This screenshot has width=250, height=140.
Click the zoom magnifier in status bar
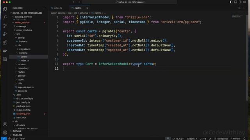coord(168,138)
